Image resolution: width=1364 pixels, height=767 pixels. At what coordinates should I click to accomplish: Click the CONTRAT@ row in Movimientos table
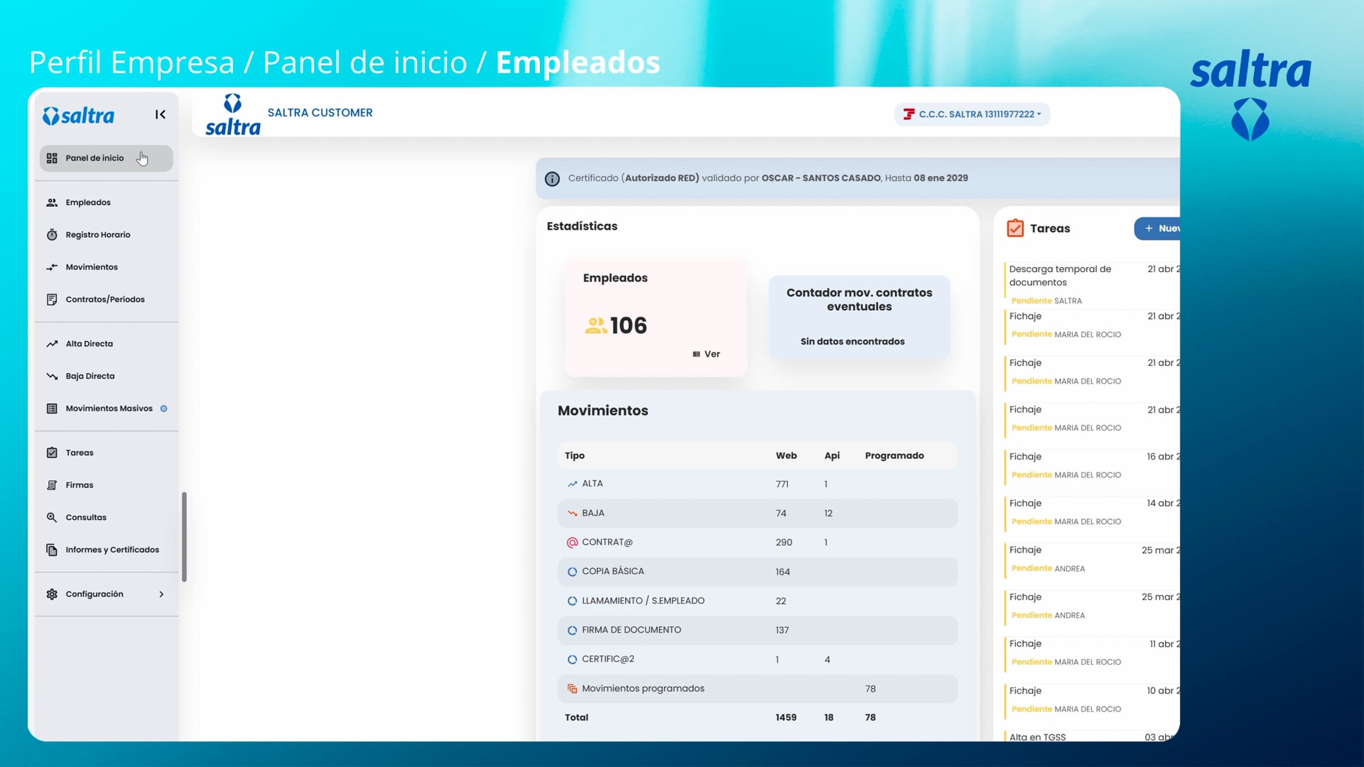click(x=758, y=543)
